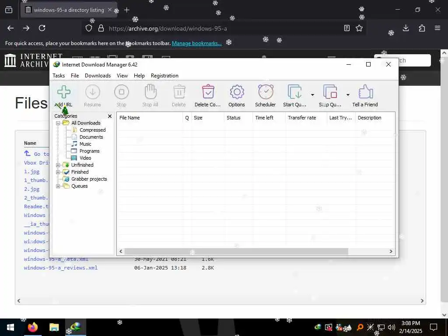Open Firefox downloads panel icon
This screenshot has height=336, width=448.
[406, 28]
